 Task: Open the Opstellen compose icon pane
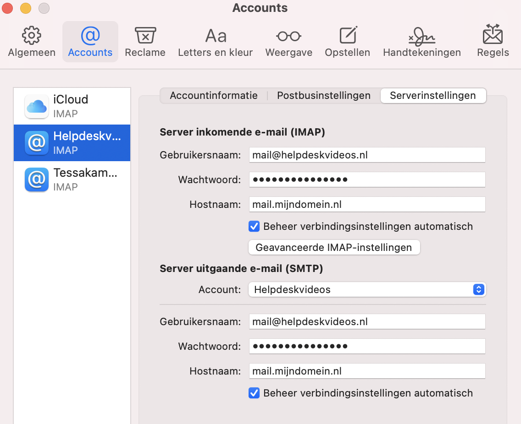(347, 41)
